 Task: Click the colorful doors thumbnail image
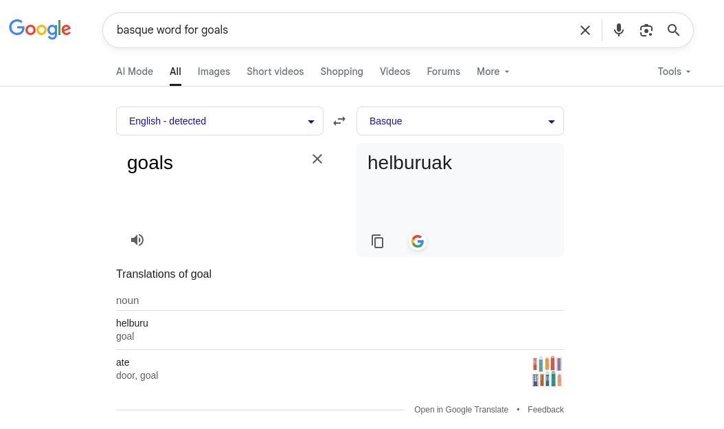[x=547, y=371]
